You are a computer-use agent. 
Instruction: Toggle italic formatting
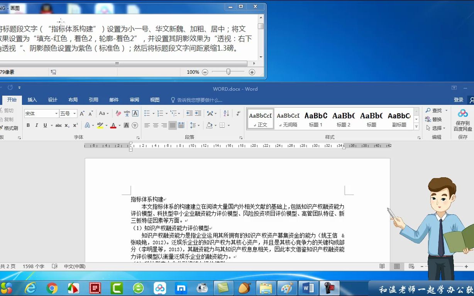(x=37, y=125)
